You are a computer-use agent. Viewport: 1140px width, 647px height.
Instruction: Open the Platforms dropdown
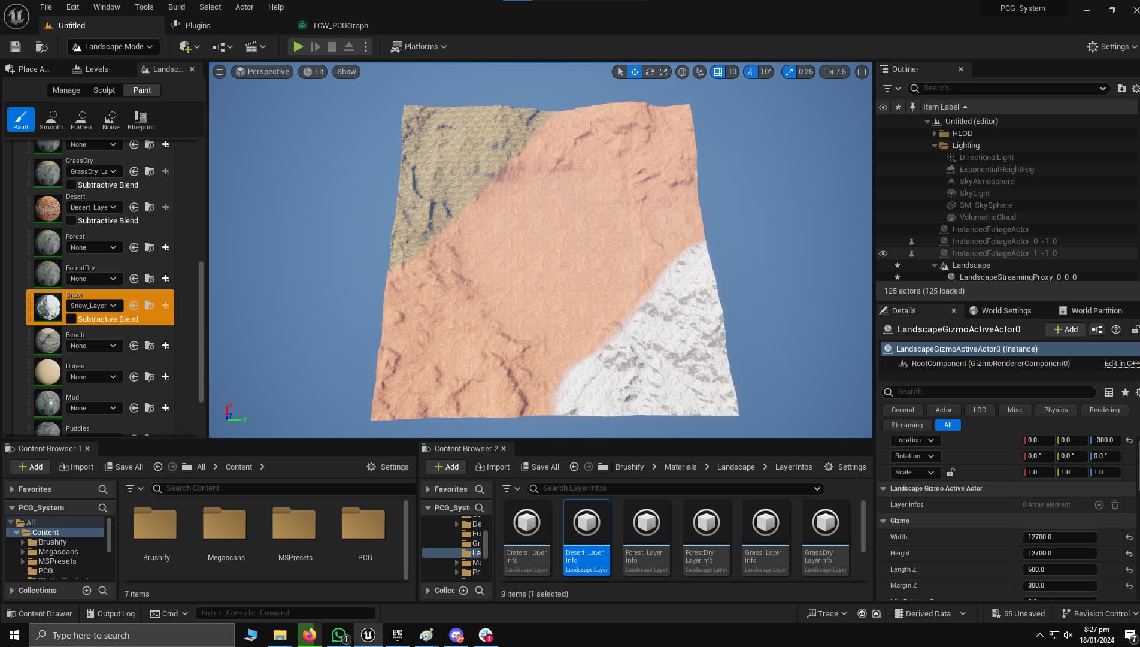click(x=419, y=46)
